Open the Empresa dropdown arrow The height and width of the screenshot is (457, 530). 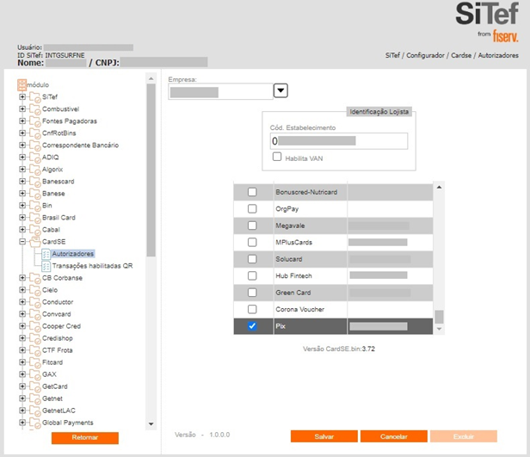click(x=280, y=91)
